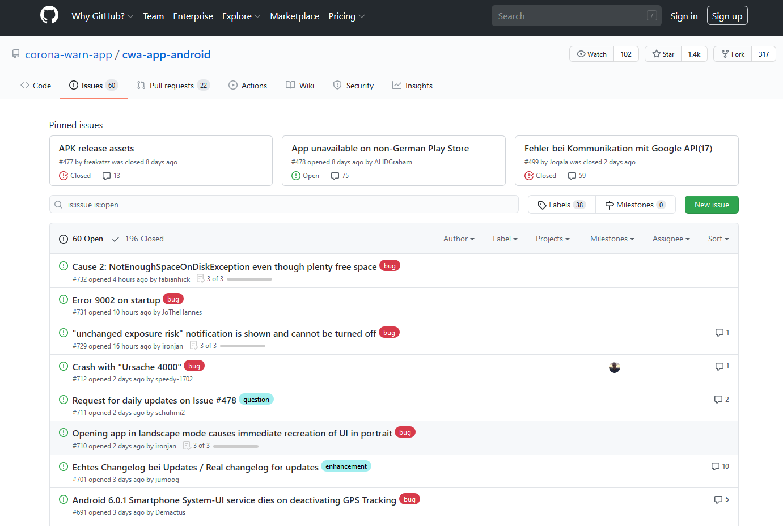Open the 1.4k stargazers count
The width and height of the screenshot is (783, 526).
pos(694,54)
